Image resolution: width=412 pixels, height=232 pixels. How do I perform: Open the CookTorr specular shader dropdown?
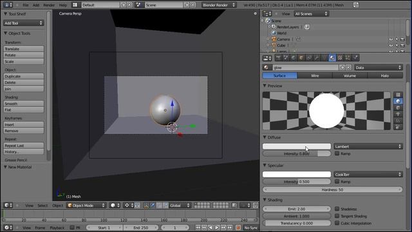368,175
